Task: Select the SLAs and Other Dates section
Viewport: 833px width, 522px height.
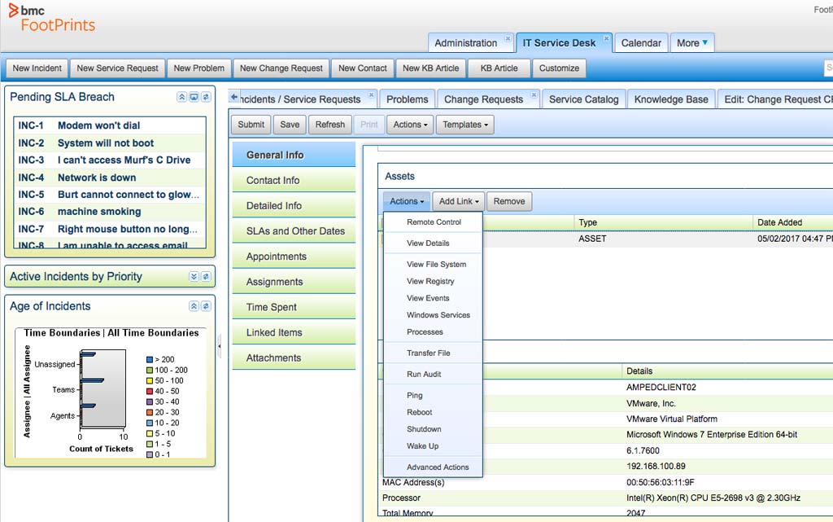Action: (294, 231)
